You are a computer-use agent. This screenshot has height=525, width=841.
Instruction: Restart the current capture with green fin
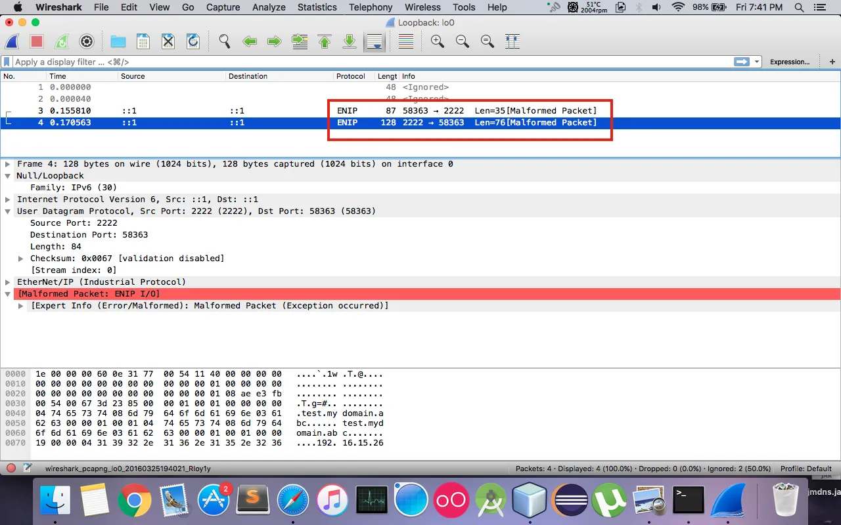[62, 41]
